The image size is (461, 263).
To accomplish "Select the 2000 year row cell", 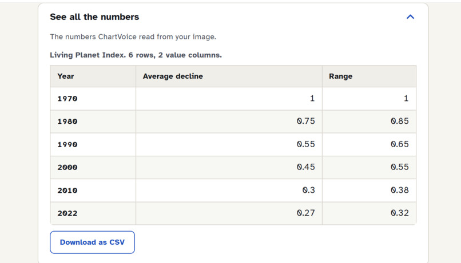I will coord(93,167).
